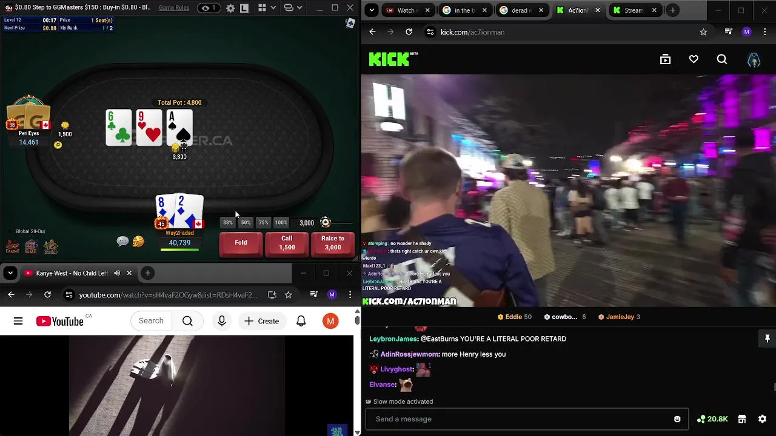Close the Ac7ionMan Kick tab
Screen dimensions: 776x436
(x=598, y=10)
